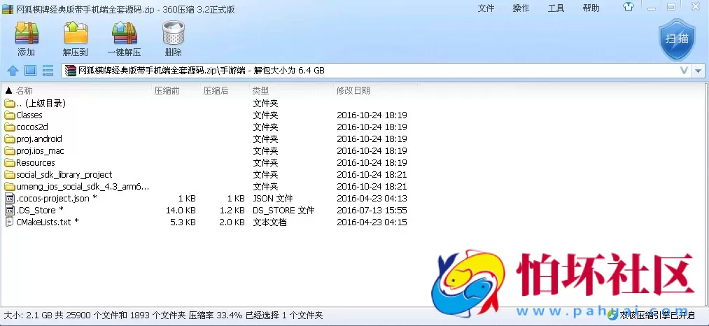The width and height of the screenshot is (709, 326).
Task: Select the .DS_Store file icon
Action: (x=10, y=210)
